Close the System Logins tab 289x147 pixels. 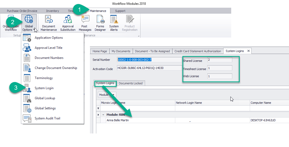click(x=248, y=51)
